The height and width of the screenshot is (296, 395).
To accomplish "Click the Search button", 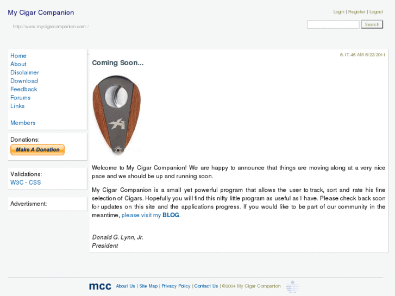I will click(372, 24).
